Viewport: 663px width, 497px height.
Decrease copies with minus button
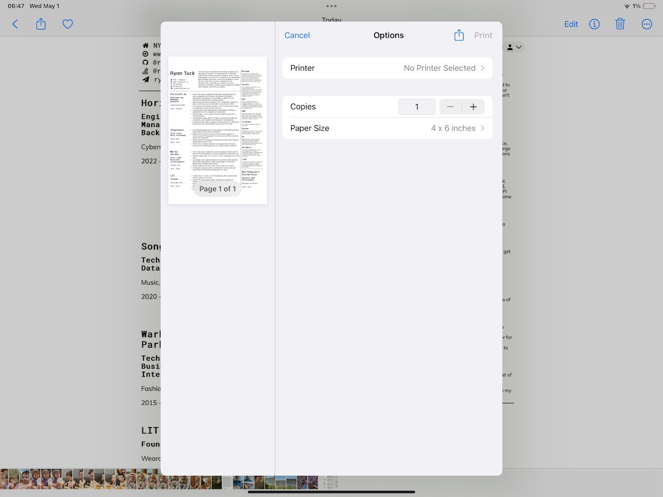point(450,107)
